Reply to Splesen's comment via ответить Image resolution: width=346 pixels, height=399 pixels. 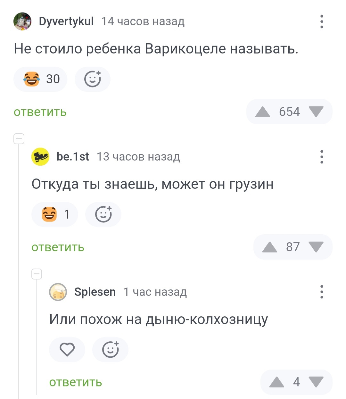pyautogui.click(x=76, y=382)
